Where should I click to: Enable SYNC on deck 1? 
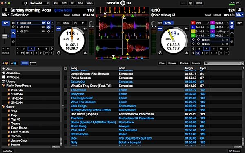[x=66, y=23]
